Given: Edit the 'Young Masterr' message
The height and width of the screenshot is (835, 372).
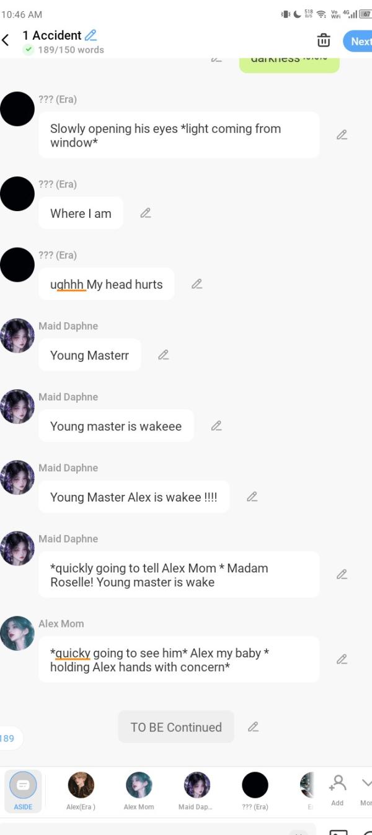Looking at the screenshot, I should tap(163, 355).
